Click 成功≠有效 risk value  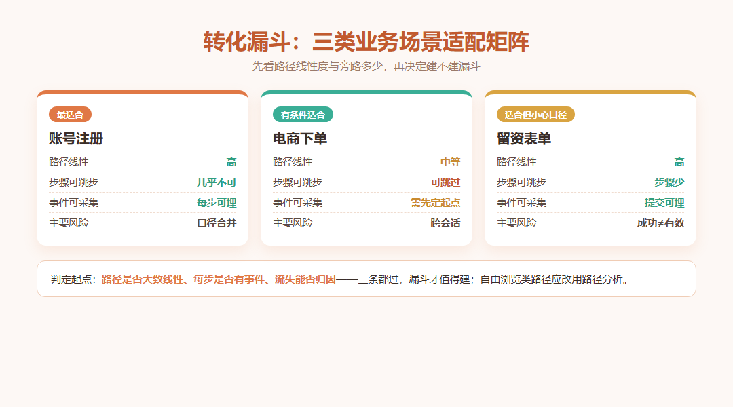[x=660, y=223]
